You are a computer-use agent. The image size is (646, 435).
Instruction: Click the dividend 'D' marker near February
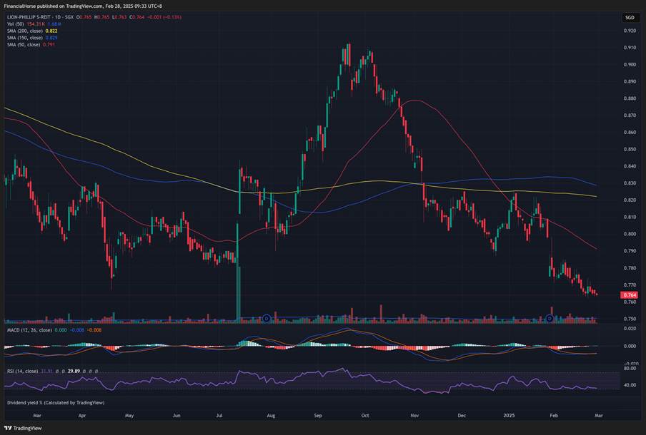tap(550, 318)
